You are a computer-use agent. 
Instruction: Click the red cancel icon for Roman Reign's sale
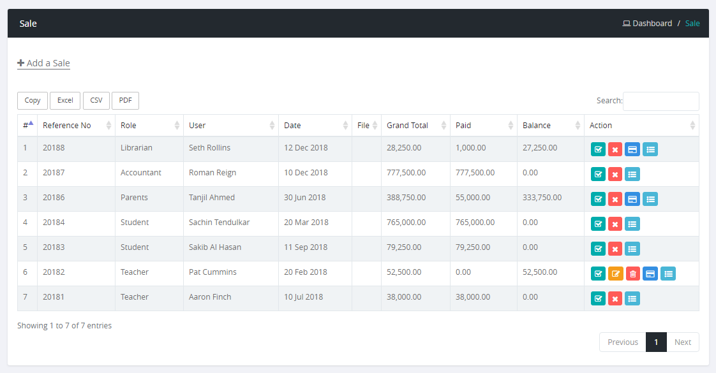[x=615, y=174]
